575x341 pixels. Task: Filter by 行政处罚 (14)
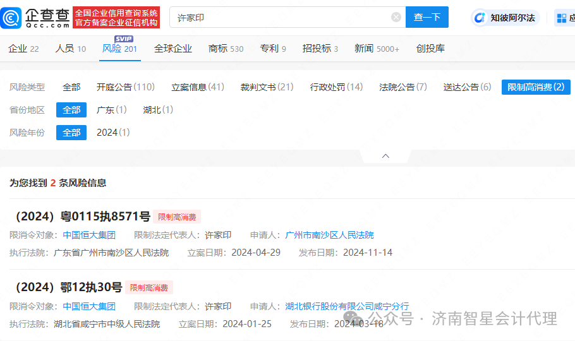(336, 87)
